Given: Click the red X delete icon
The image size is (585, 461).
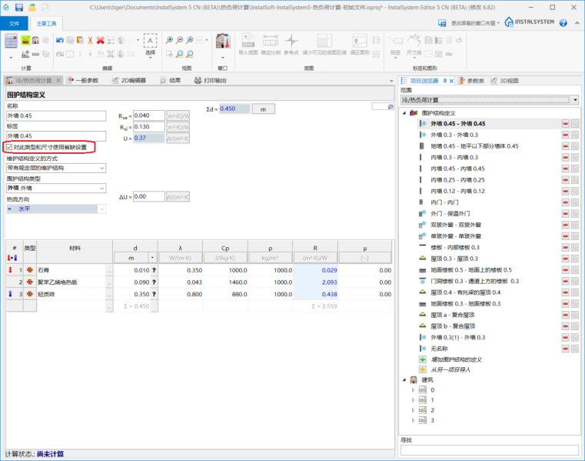Looking at the screenshot, I should (x=101, y=40).
